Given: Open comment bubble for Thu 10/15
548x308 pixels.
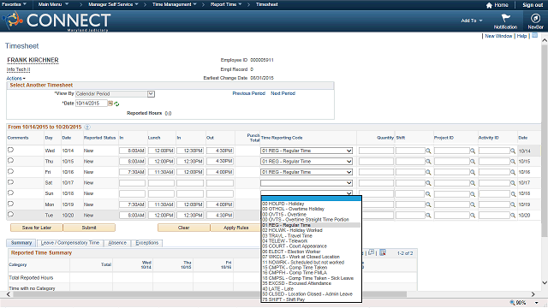Looking at the screenshot, I should (x=10, y=161).
